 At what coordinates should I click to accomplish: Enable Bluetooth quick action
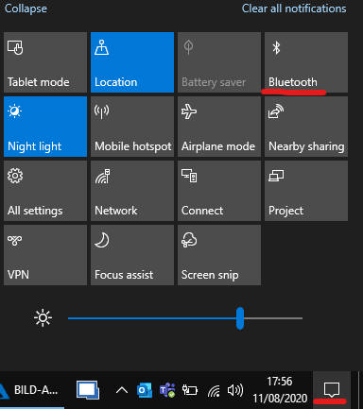(306, 62)
